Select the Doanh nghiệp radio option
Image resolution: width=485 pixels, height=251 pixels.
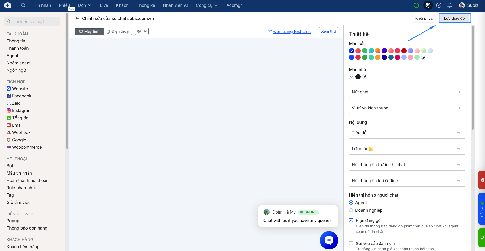(351, 210)
